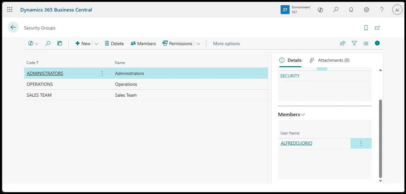Click the Operations name cell
The width and height of the screenshot is (406, 194).
(x=126, y=84)
